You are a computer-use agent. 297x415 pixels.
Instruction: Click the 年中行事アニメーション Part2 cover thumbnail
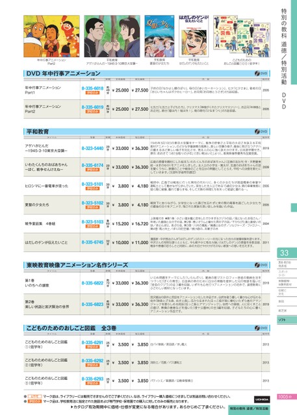(x=51, y=36)
